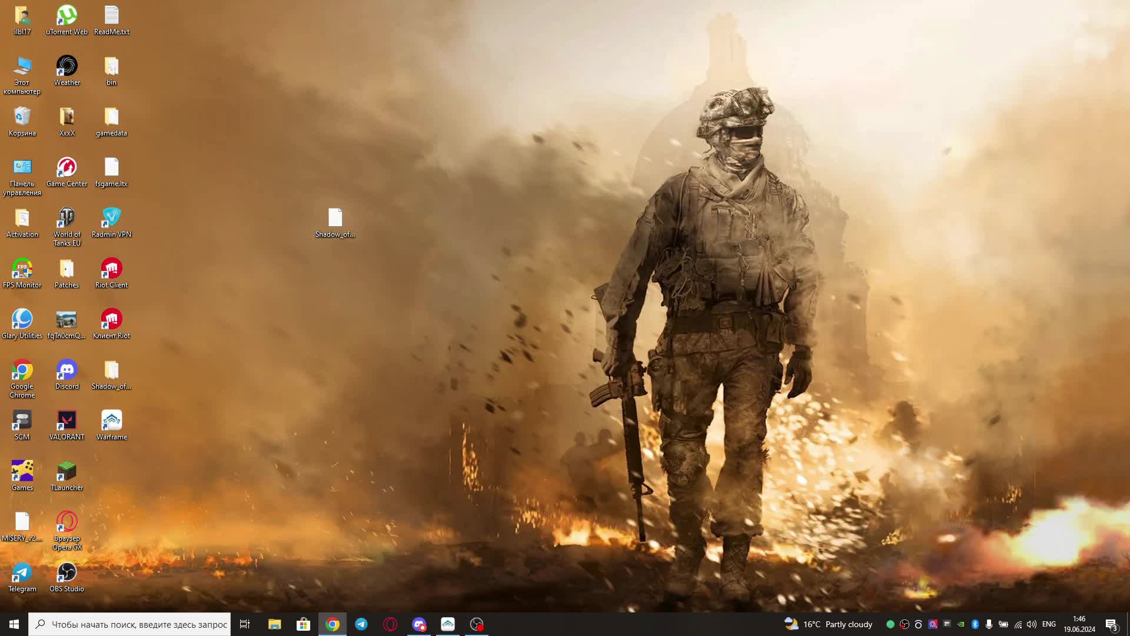Open the volume control in system tray
Image resolution: width=1130 pixels, height=636 pixels.
click(1032, 624)
